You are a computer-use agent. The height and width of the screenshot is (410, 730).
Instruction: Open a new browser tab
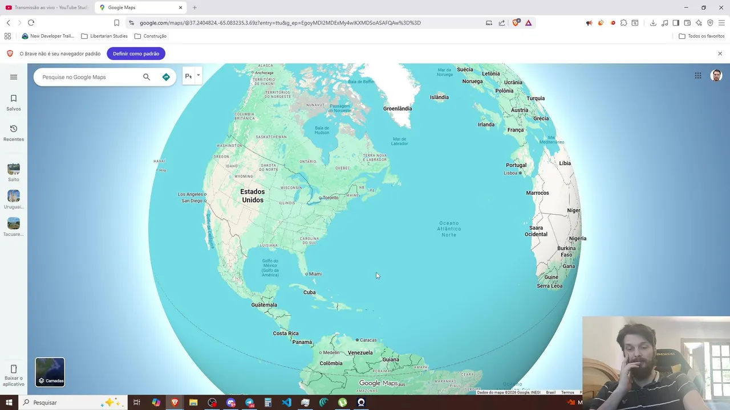click(x=194, y=7)
